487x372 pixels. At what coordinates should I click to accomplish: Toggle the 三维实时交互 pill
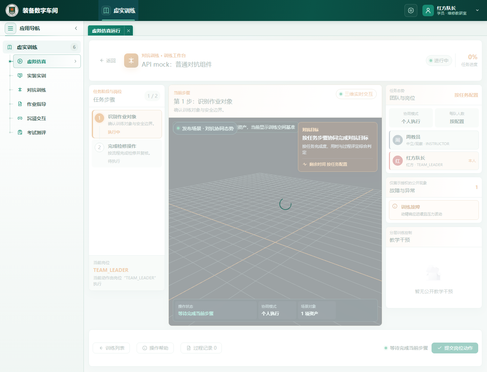tap(356, 94)
